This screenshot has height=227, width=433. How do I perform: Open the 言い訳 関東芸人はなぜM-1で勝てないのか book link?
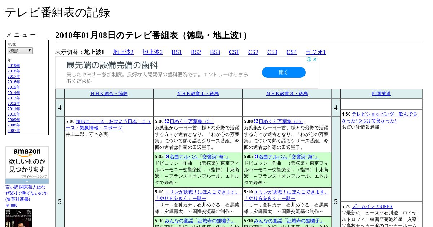(x=26, y=193)
